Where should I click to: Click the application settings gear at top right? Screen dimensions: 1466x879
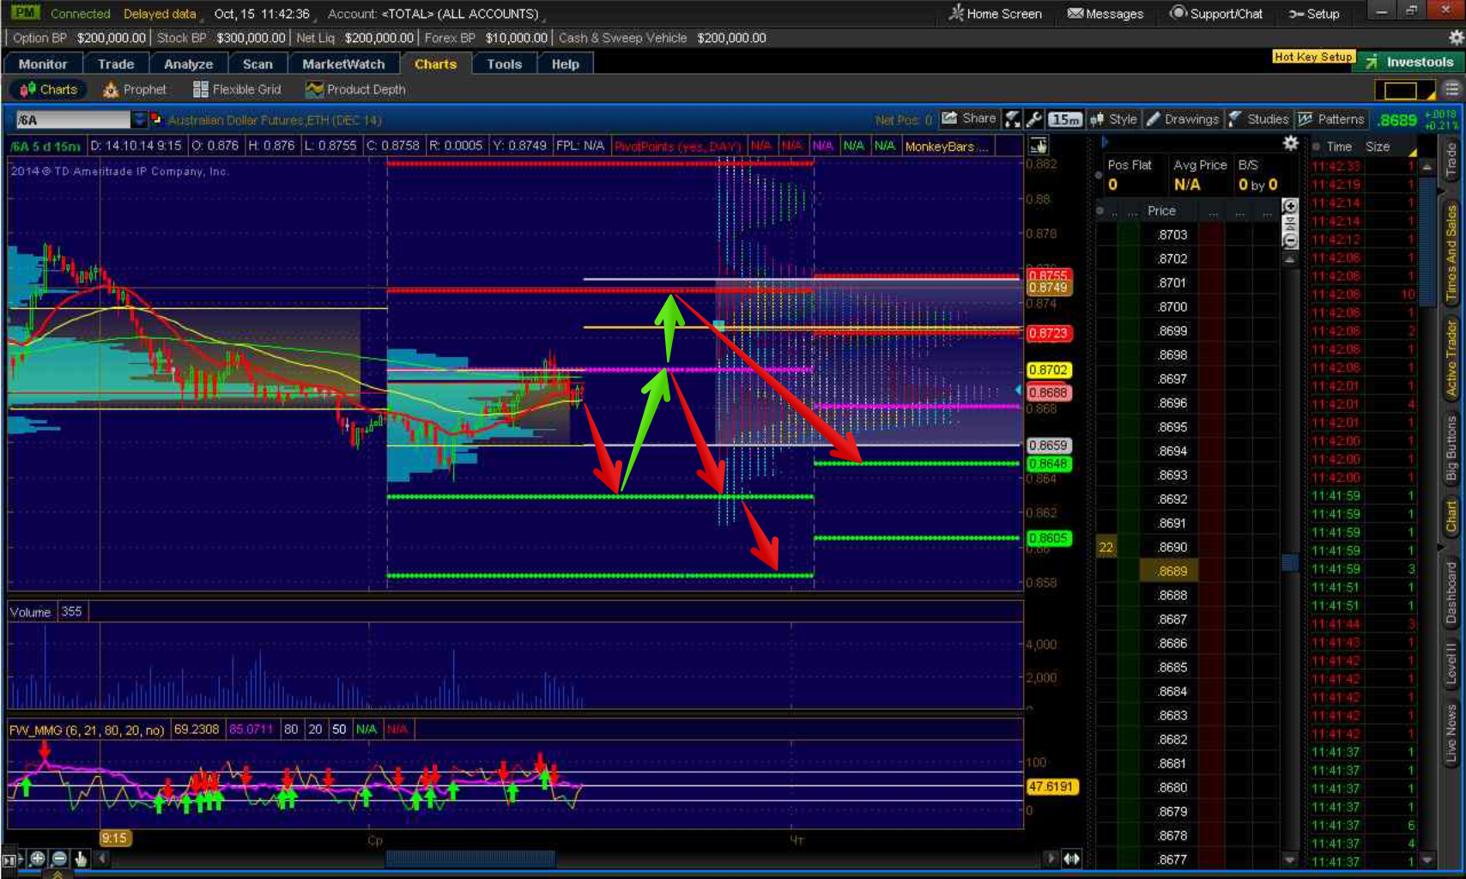[1456, 38]
